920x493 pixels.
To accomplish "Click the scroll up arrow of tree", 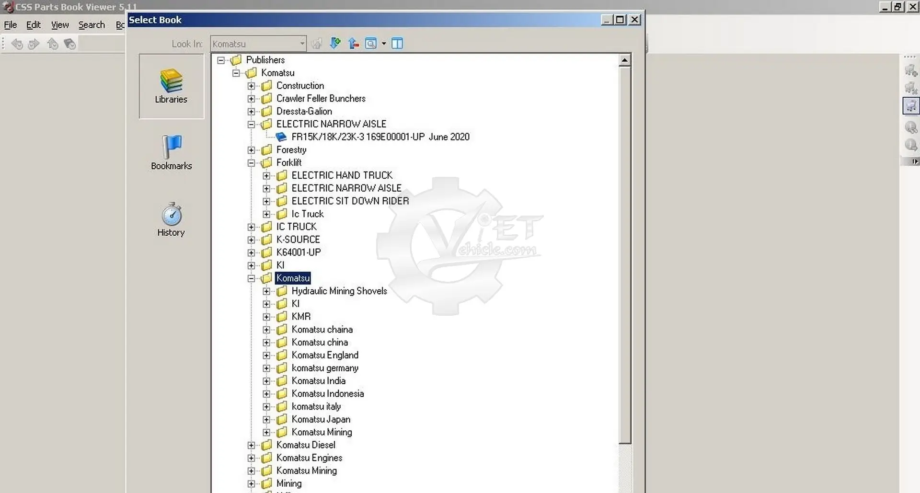I will 624,60.
